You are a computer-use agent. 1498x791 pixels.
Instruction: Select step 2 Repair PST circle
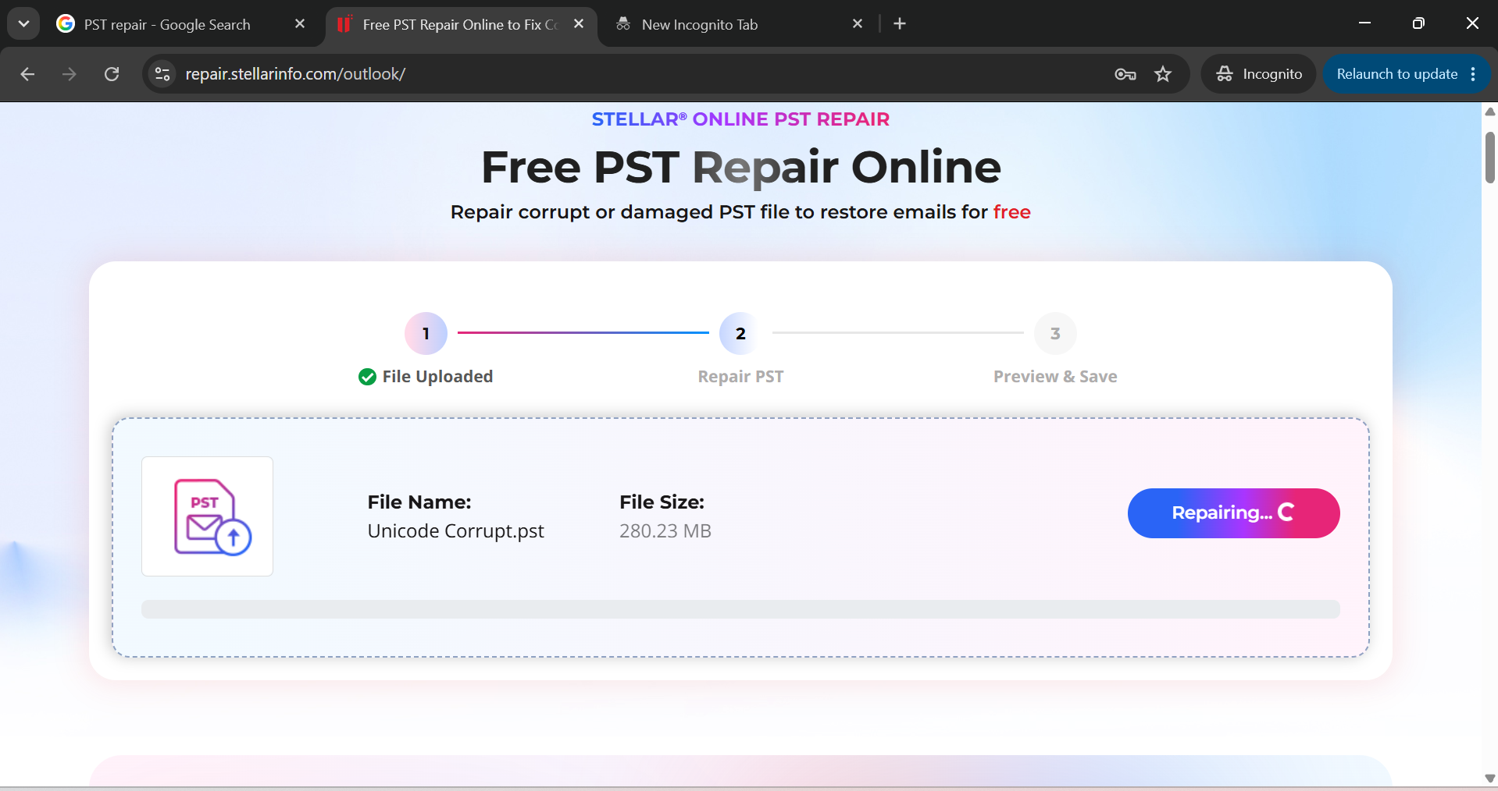point(740,334)
